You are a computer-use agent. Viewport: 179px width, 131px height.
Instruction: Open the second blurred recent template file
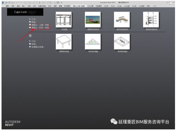pyautogui.click(x=40, y=28)
